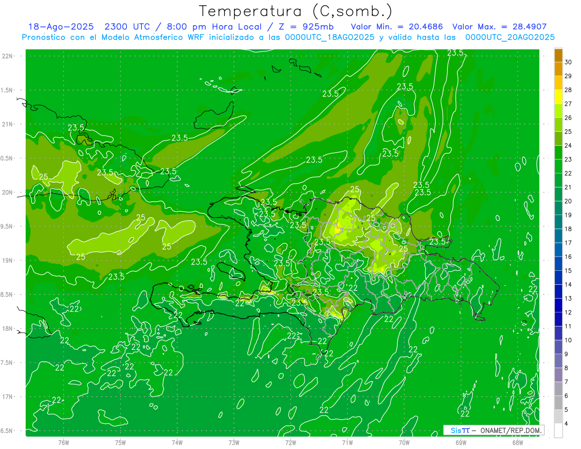Click the "7.5N" latitude axis label

pyautogui.click(x=8, y=363)
